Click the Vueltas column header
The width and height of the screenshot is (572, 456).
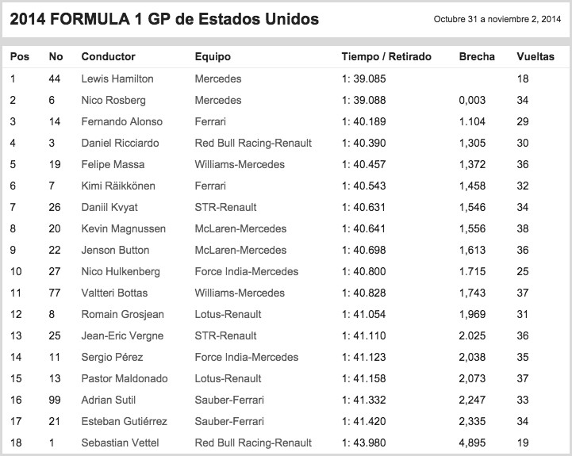click(536, 57)
